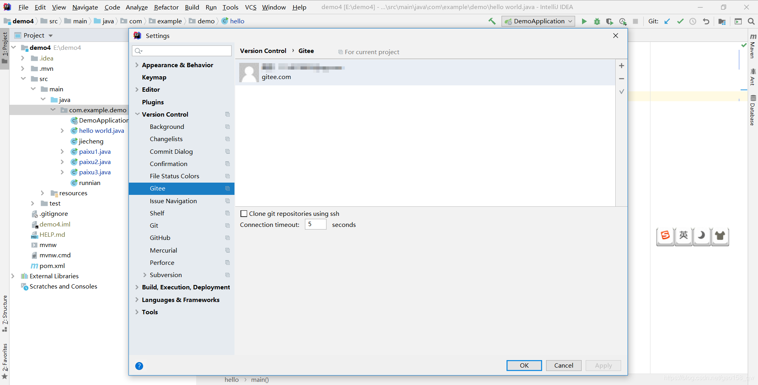Viewport: 758px width, 385px height.
Task: Enable Clone git repositories using ssh checkbox
Action: coord(244,214)
